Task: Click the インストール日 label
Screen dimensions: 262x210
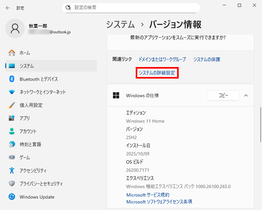Action: [x=138, y=146]
